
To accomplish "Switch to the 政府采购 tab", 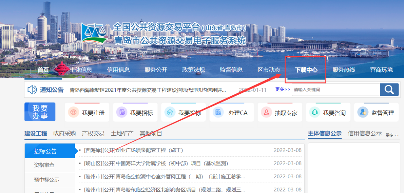I will pyautogui.click(x=64, y=133).
